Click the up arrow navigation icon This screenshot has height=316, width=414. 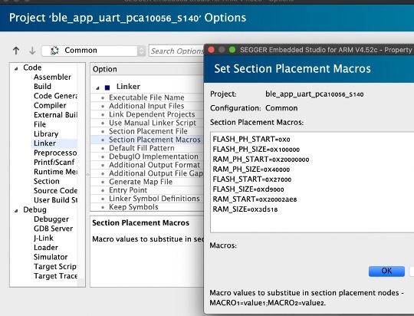pos(16,51)
